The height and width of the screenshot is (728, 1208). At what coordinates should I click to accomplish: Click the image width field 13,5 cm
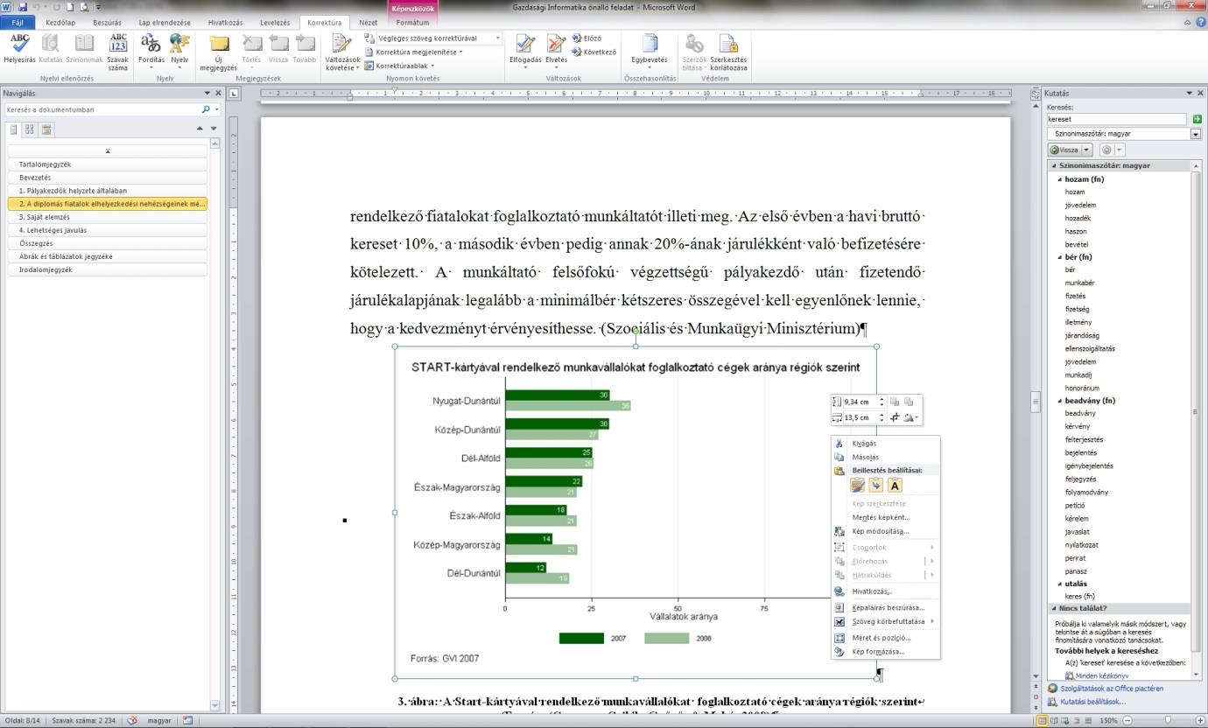coord(860,418)
